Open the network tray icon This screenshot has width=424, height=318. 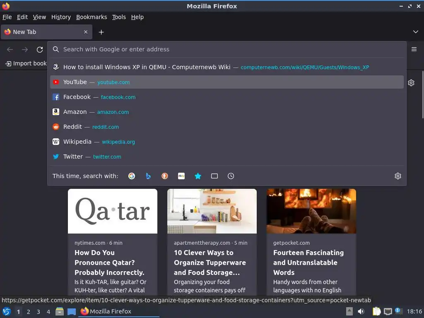click(388, 311)
